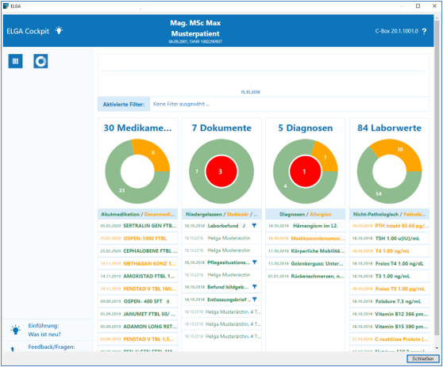Image resolution: width=443 pixels, height=367 pixels.
Task: Select the CEPHALOBENE FTBL medication row
Action: tap(138, 250)
